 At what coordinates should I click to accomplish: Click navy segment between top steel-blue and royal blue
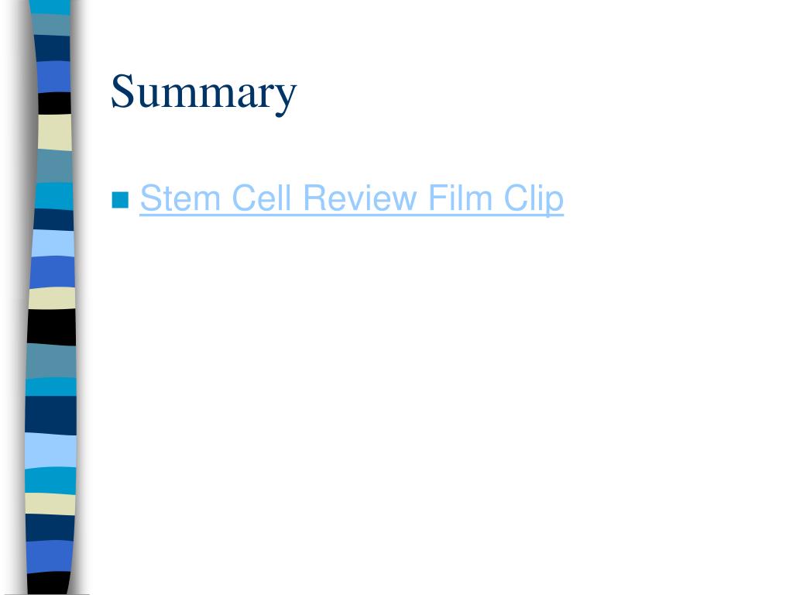point(52,49)
